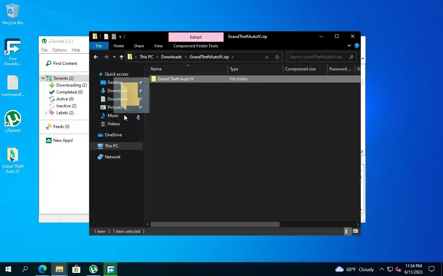The width and height of the screenshot is (443, 276).
Task: Click breadcrumb arrow after GrandTheftAutoIV.zip
Action: click(x=233, y=57)
